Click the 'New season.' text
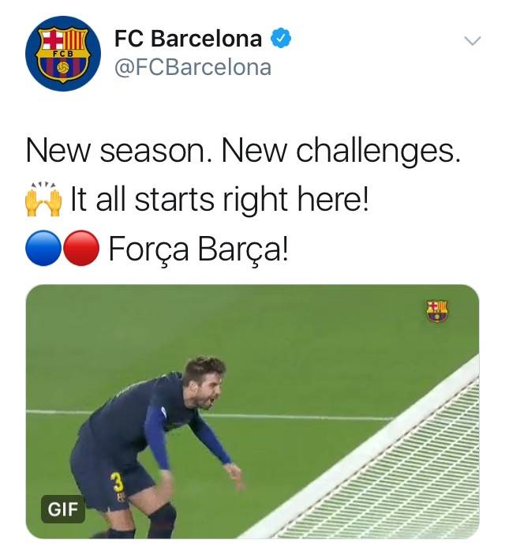The image size is (505, 551). pos(119,152)
